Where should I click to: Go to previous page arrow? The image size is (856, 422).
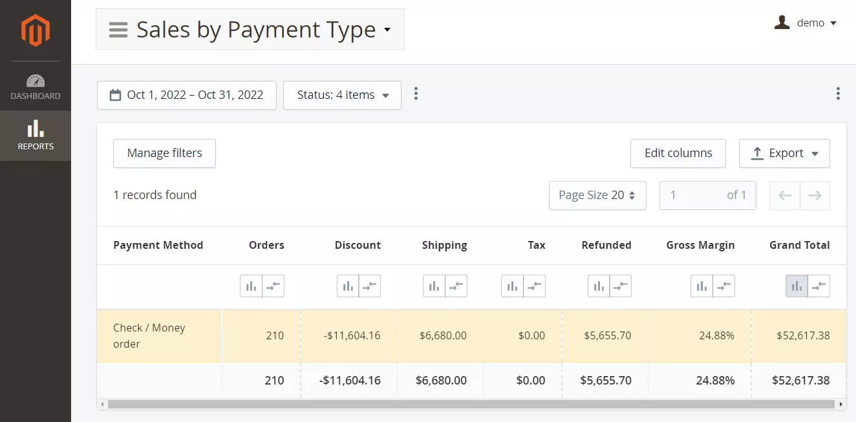tap(785, 195)
